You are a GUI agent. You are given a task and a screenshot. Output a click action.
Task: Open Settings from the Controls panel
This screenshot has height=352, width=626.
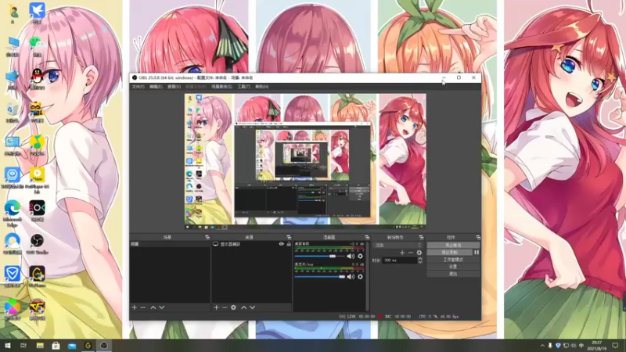(453, 267)
